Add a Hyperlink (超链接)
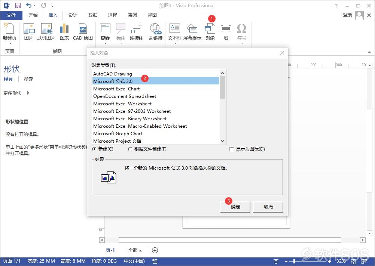The height and width of the screenshot is (266, 375). (x=156, y=28)
